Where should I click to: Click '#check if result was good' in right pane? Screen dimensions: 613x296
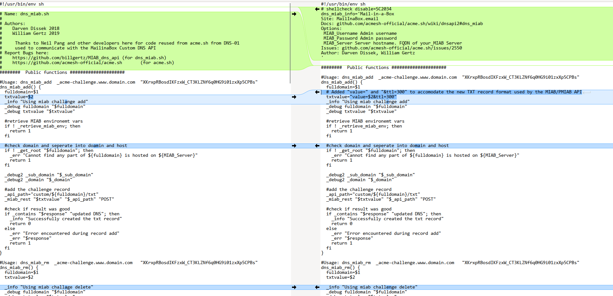pos(359,209)
